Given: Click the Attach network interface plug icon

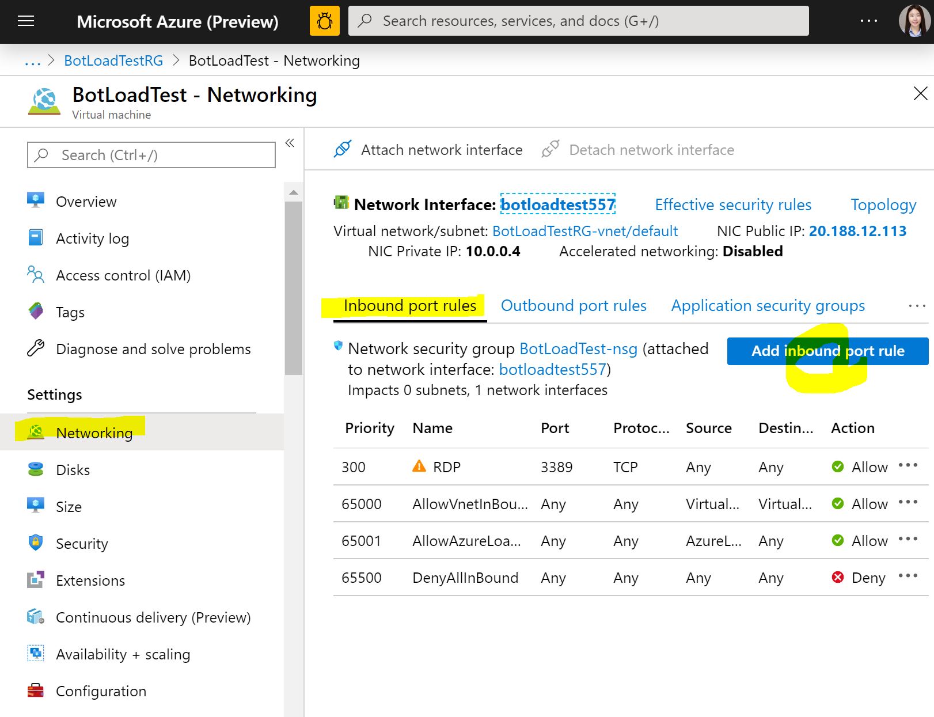Looking at the screenshot, I should pos(343,149).
